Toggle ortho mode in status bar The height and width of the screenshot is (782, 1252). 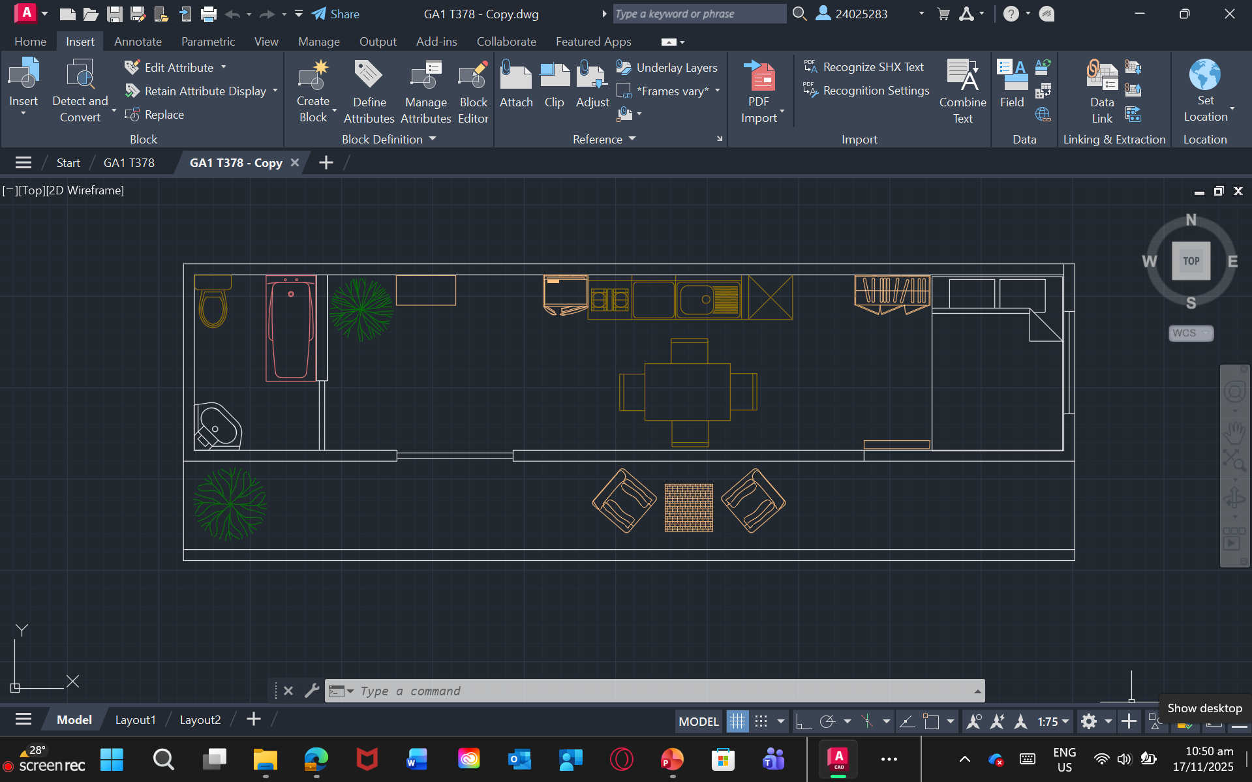[x=804, y=721]
